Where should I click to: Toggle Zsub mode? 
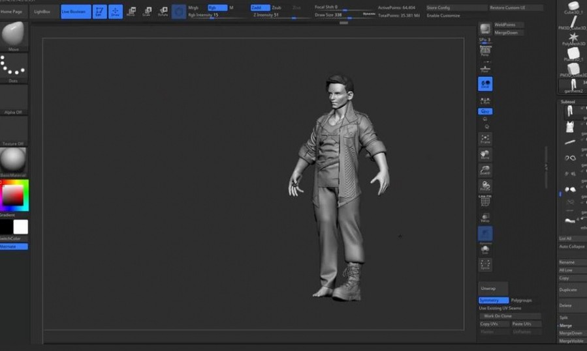277,7
